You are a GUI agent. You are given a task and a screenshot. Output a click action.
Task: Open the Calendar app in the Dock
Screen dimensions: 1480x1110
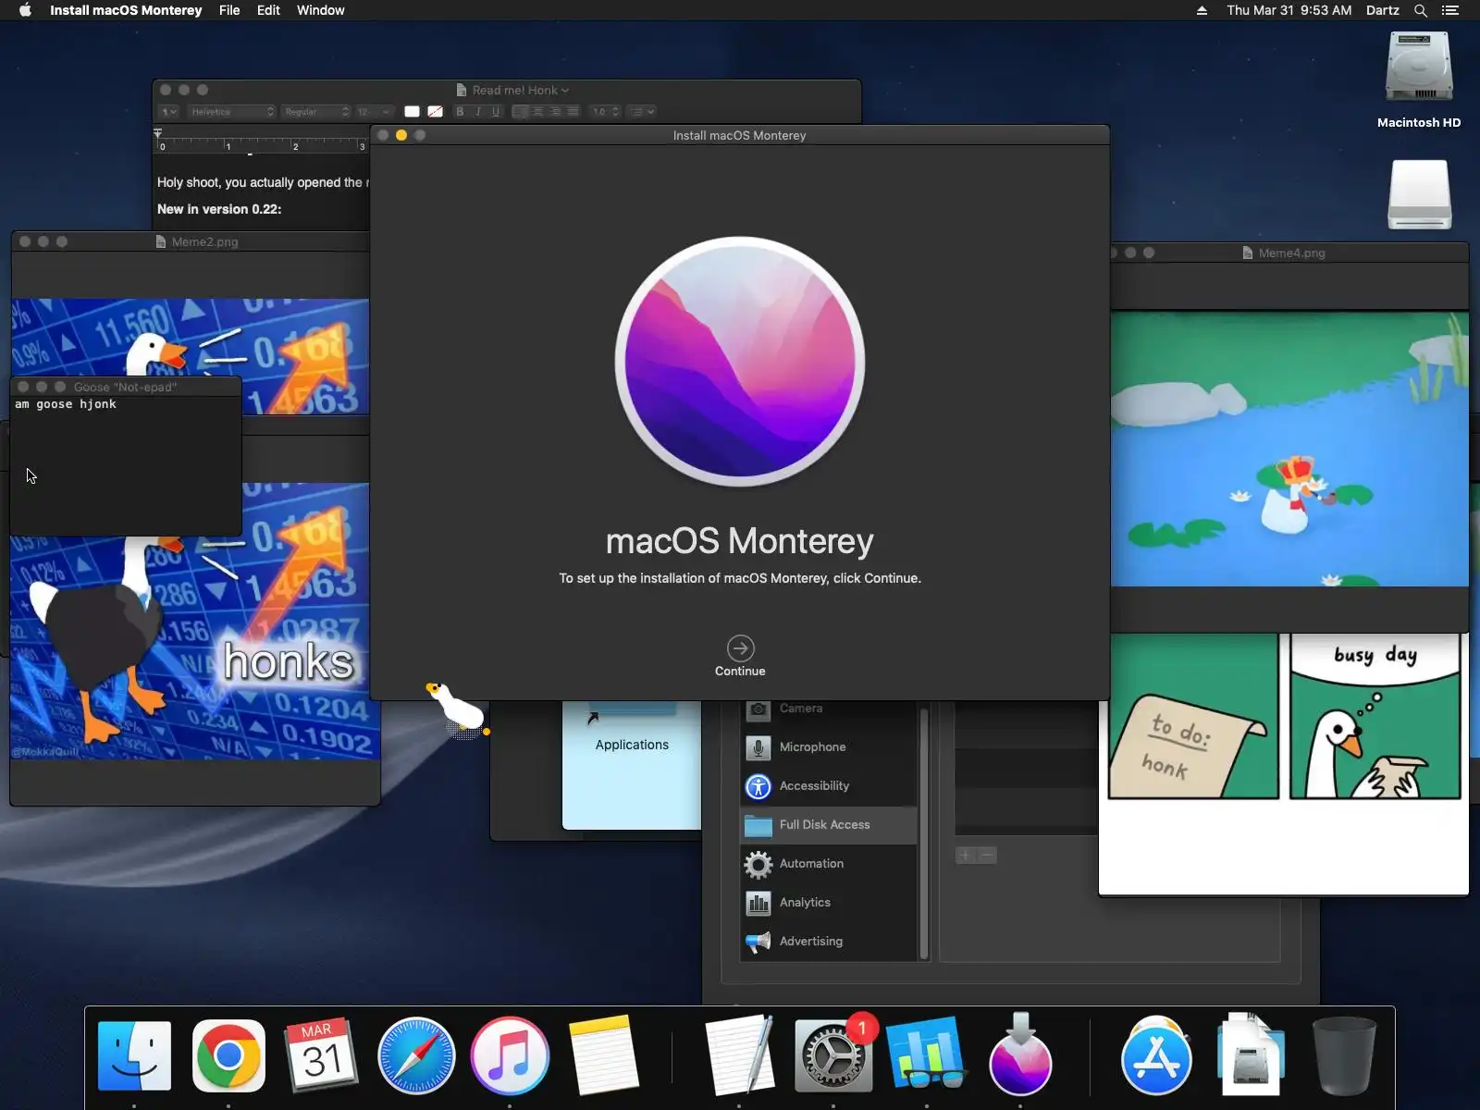322,1055
